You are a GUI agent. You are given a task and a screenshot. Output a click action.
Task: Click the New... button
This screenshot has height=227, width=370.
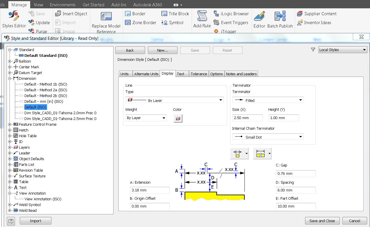point(163,50)
